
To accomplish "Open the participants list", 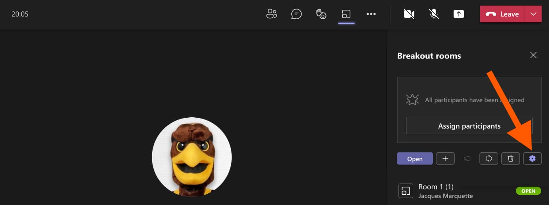I will [271, 14].
